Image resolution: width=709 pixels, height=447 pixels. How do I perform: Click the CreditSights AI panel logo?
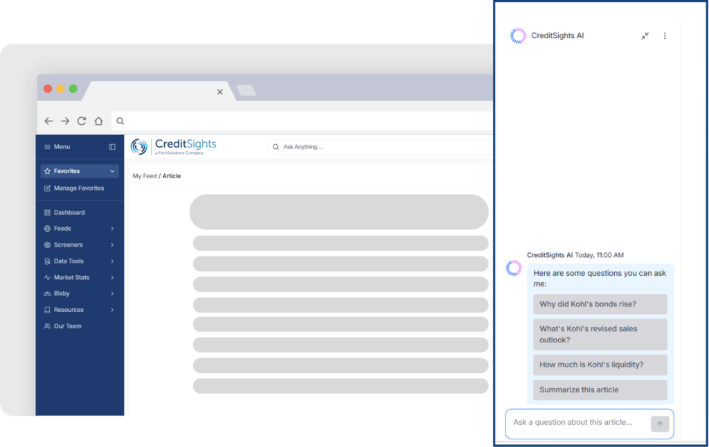pyautogui.click(x=518, y=36)
